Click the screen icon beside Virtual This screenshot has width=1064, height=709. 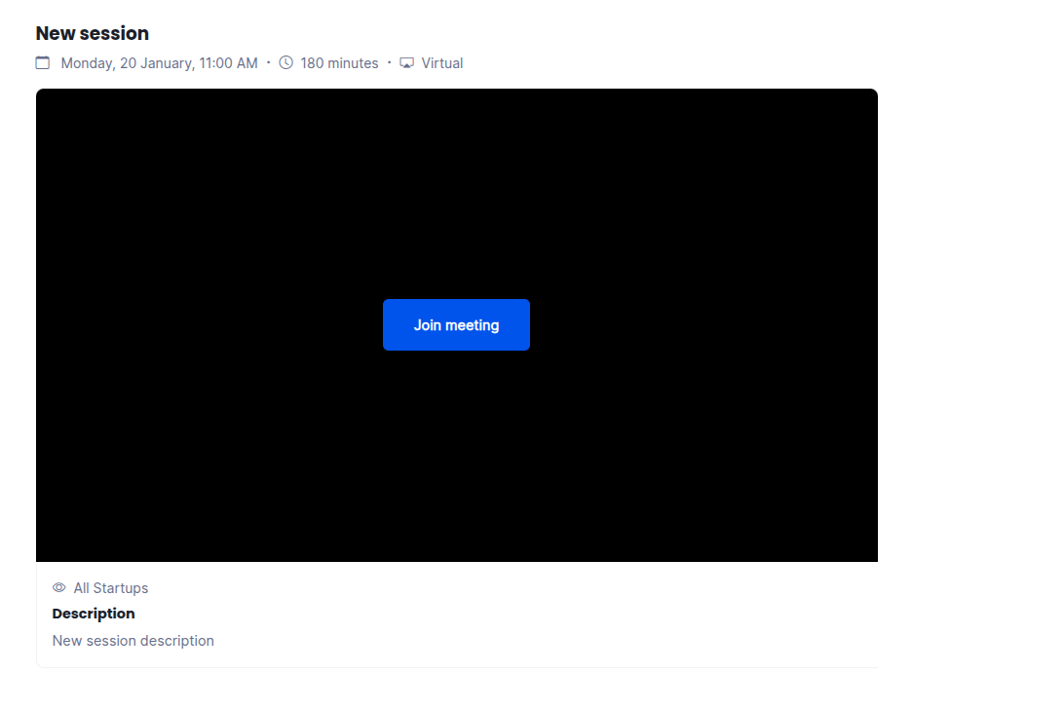coord(406,63)
